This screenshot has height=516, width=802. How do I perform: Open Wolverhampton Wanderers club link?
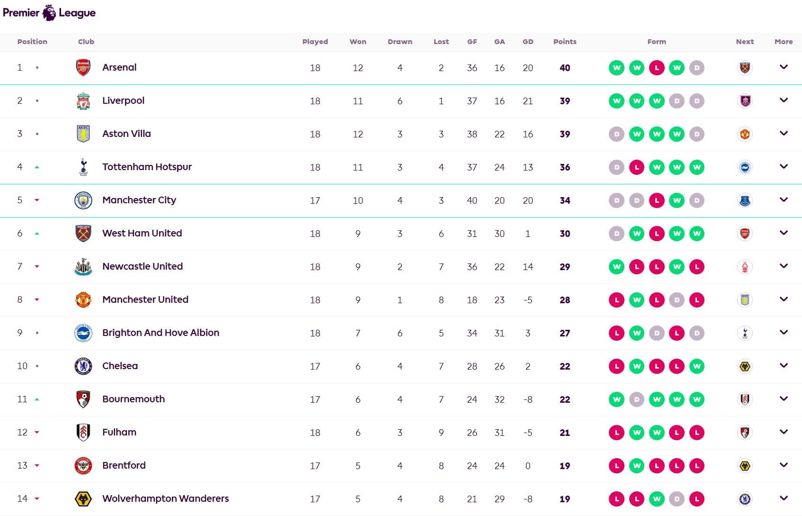point(165,498)
